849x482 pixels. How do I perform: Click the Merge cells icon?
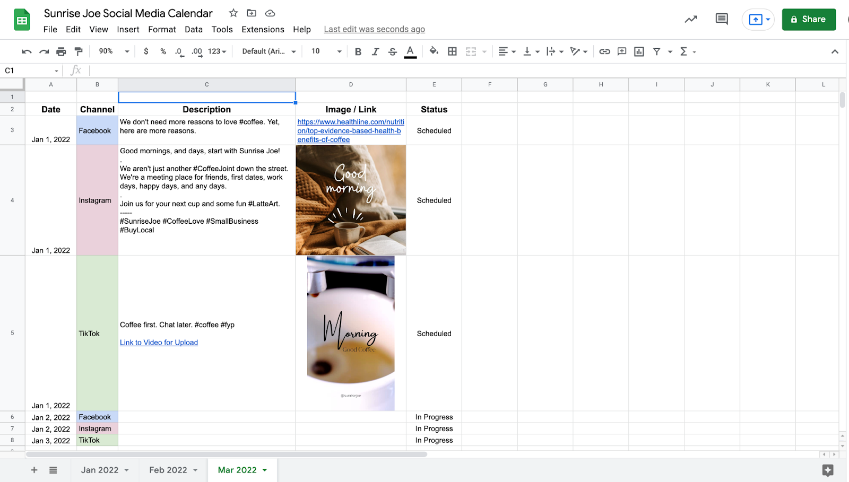[x=471, y=51]
